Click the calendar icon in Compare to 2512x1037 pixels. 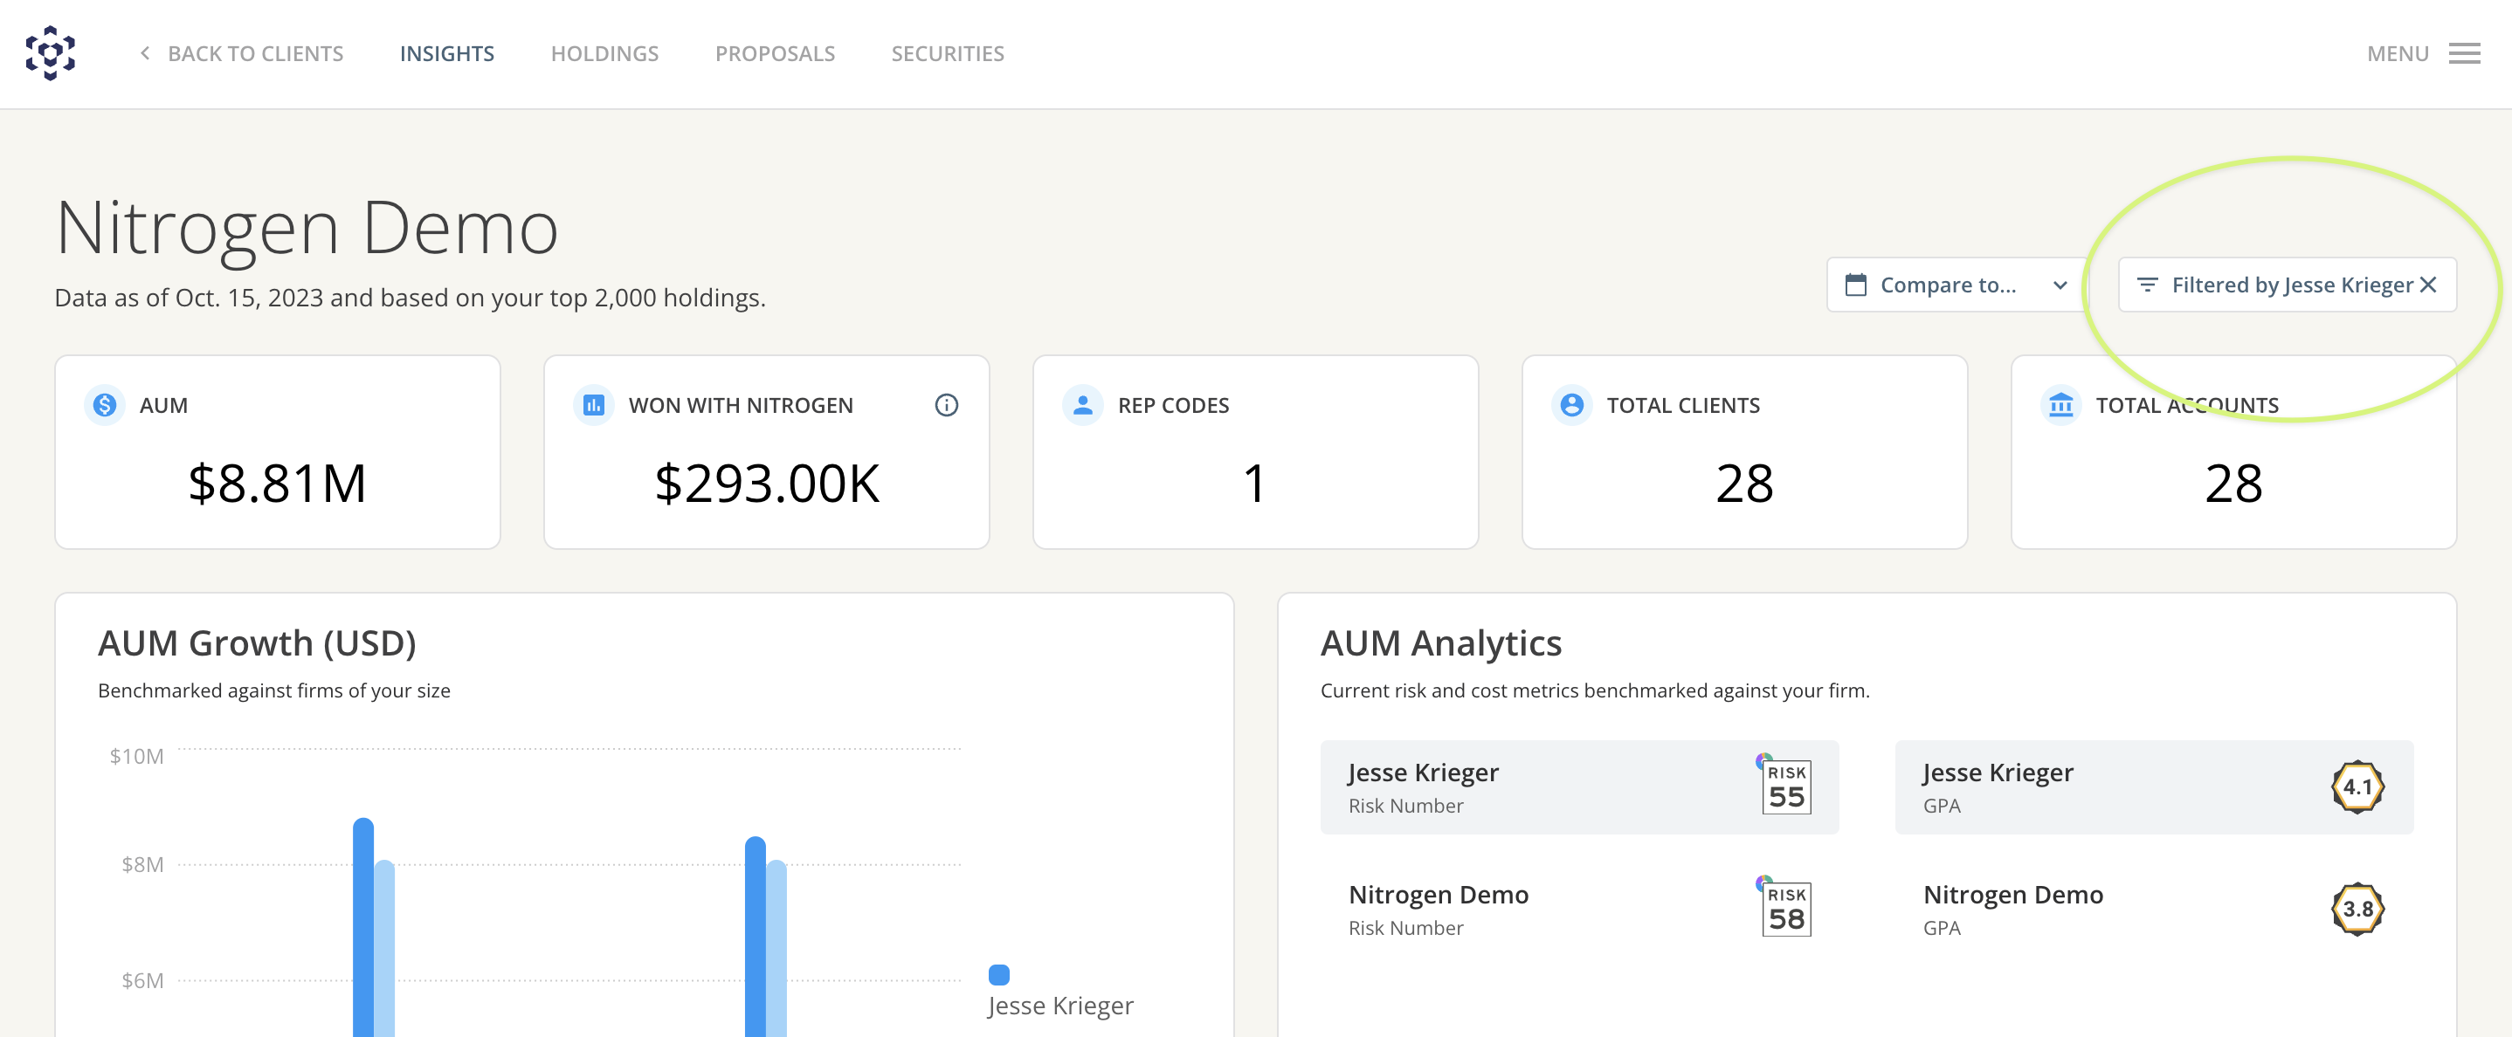pyautogui.click(x=1857, y=285)
